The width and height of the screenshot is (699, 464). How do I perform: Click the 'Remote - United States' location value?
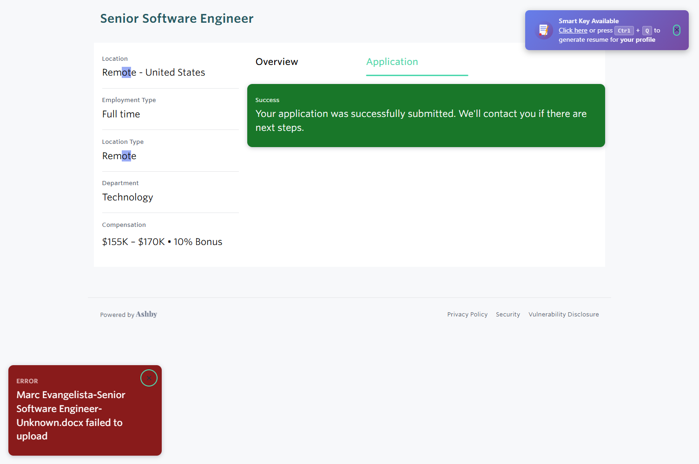(x=153, y=72)
